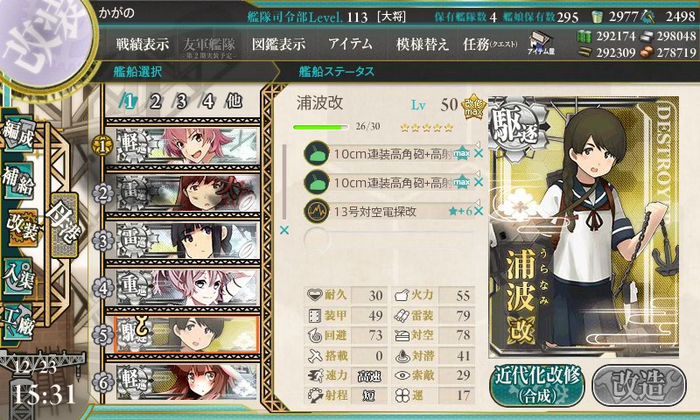The width and height of the screenshot is (700, 420).
Task: Remove first 10cm連装高角砲 equipment with X
Action: click(479, 153)
